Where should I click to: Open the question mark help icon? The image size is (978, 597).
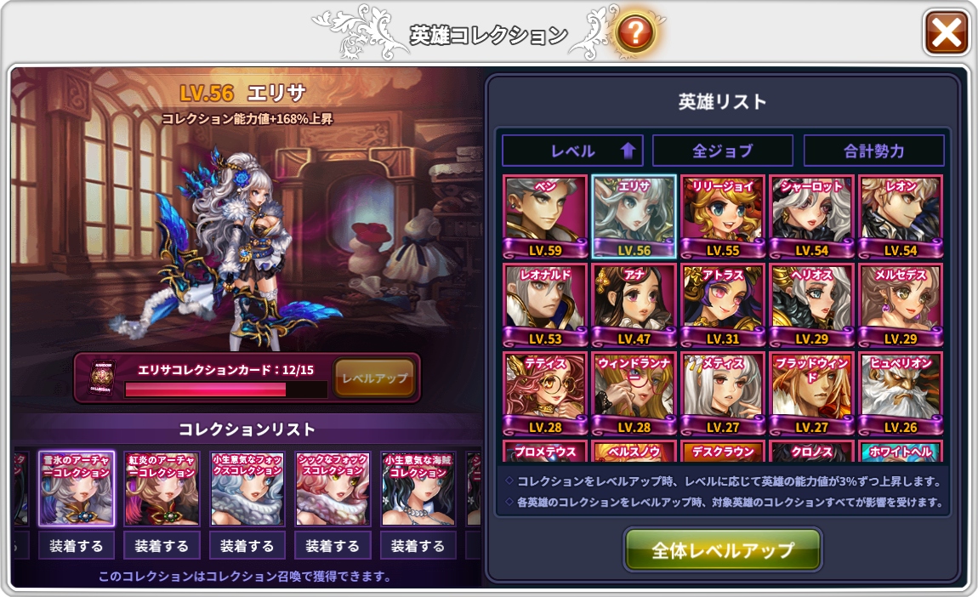pyautogui.click(x=635, y=32)
